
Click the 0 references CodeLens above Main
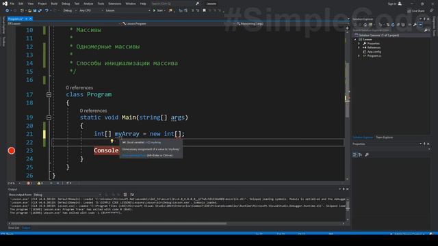click(93, 111)
